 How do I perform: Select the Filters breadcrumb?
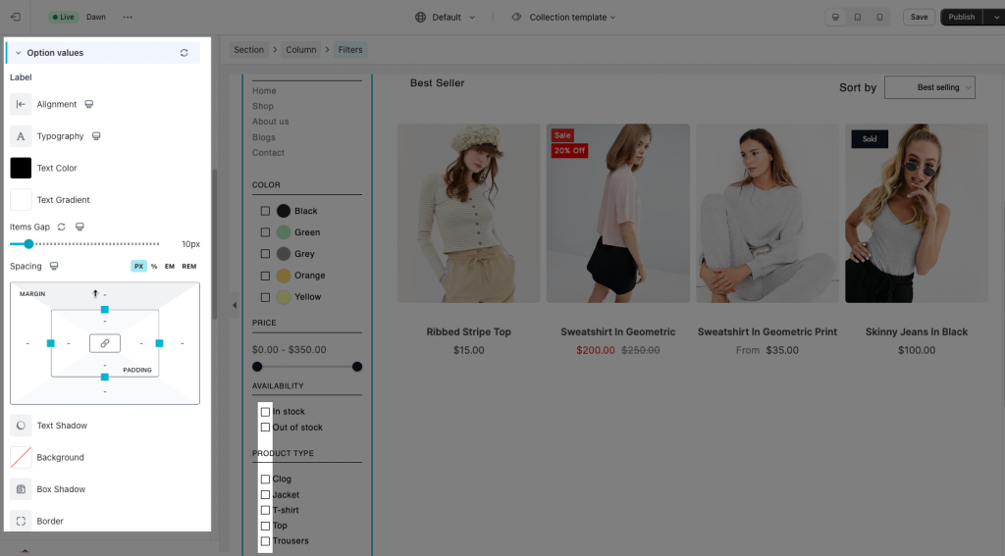click(x=350, y=50)
